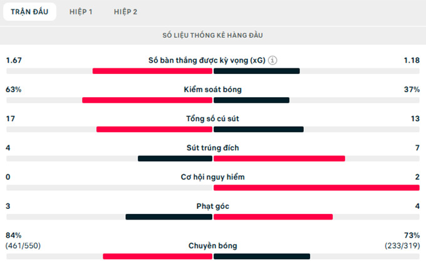426x271 pixels.
Task: Click the 84% passing accuracy value
Action: pyautogui.click(x=14, y=235)
